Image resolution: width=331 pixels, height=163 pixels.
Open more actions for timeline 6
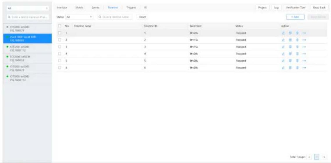[304, 68]
